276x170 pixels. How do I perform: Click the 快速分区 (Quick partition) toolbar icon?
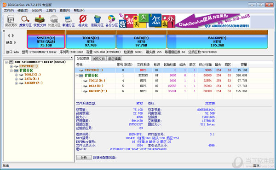[x=54, y=21]
